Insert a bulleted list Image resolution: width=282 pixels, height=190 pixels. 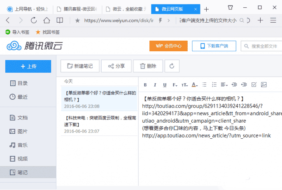(204, 85)
